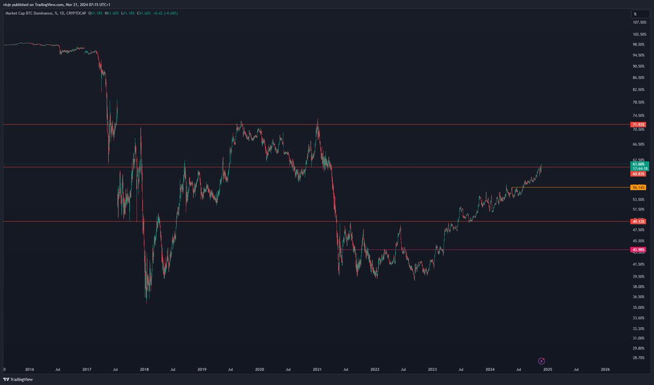Click the 66.50% price axis label
The image size is (654, 385).
pyautogui.click(x=639, y=145)
